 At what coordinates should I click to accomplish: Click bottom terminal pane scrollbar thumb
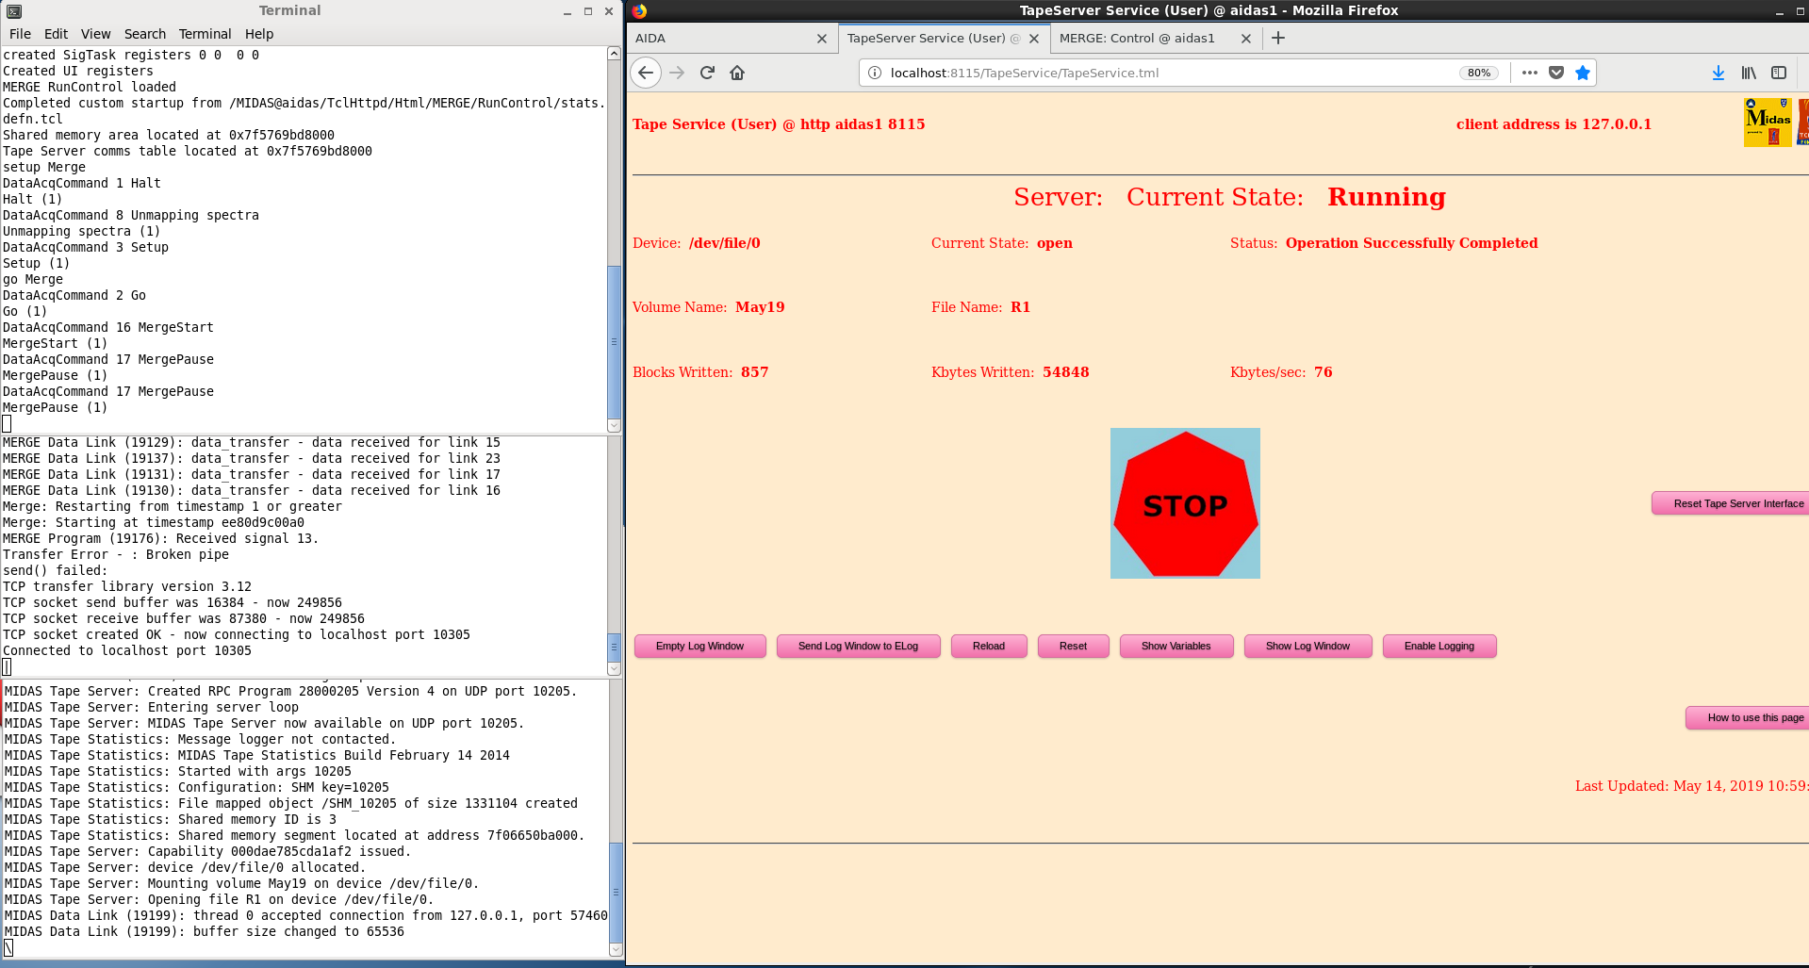(x=616, y=892)
